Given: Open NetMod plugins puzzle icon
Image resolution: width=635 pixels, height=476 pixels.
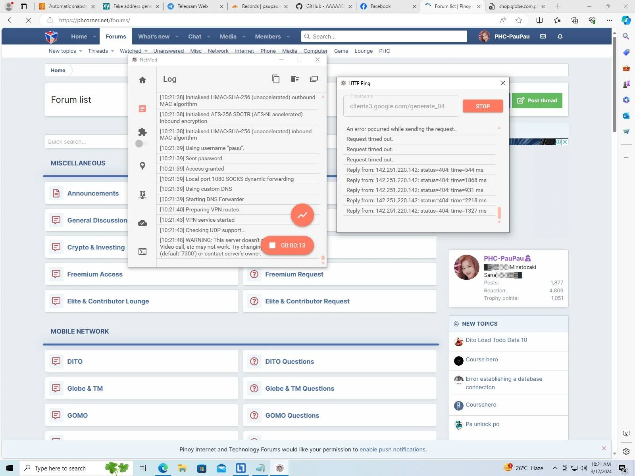Looking at the screenshot, I should tap(142, 132).
